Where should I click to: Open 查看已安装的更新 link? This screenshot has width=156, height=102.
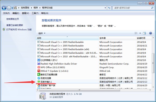(15, 25)
